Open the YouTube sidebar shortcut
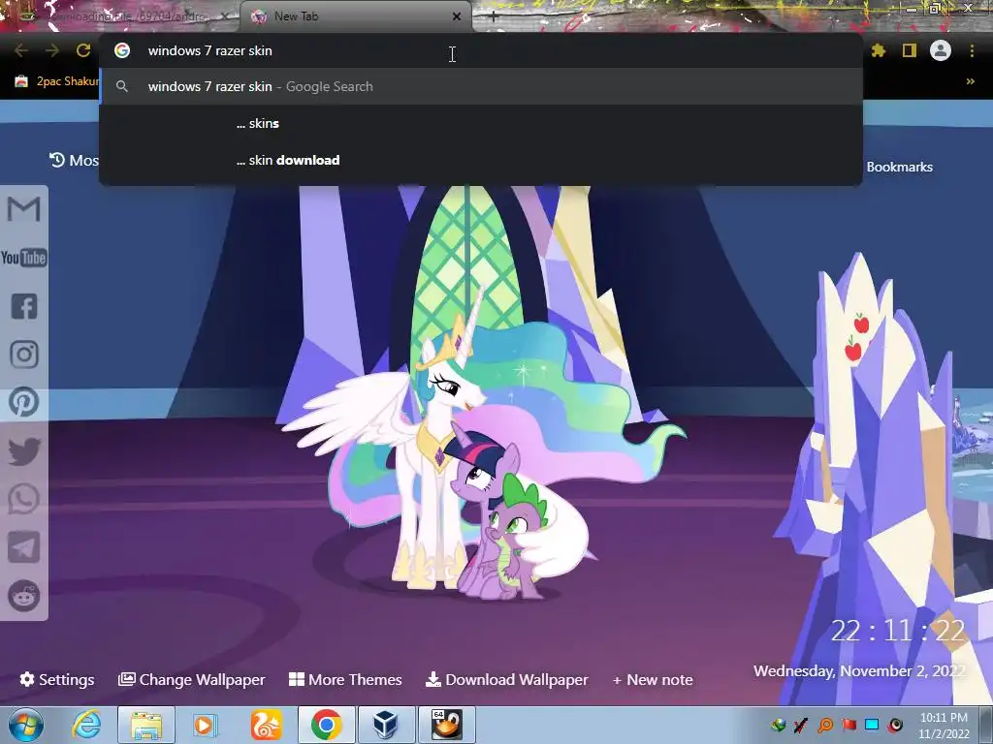Image resolution: width=993 pixels, height=744 pixels. tap(24, 258)
